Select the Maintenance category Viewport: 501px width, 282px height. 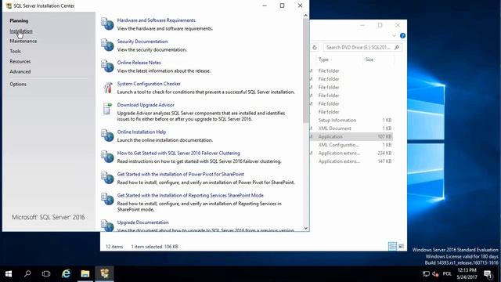tap(23, 41)
